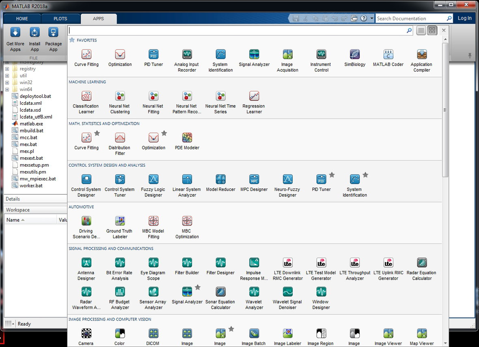Launch the Eye Diagram Scope app
This screenshot has width=479, height=347.
(153, 269)
